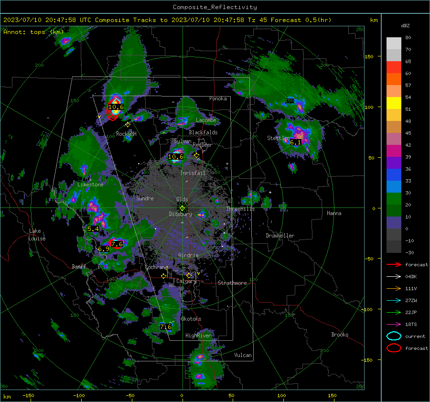Click the yellow diamond marker near RockyMH

(x=128, y=125)
